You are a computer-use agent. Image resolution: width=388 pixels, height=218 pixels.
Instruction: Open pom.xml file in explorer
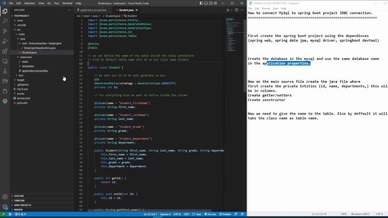(x=22, y=103)
